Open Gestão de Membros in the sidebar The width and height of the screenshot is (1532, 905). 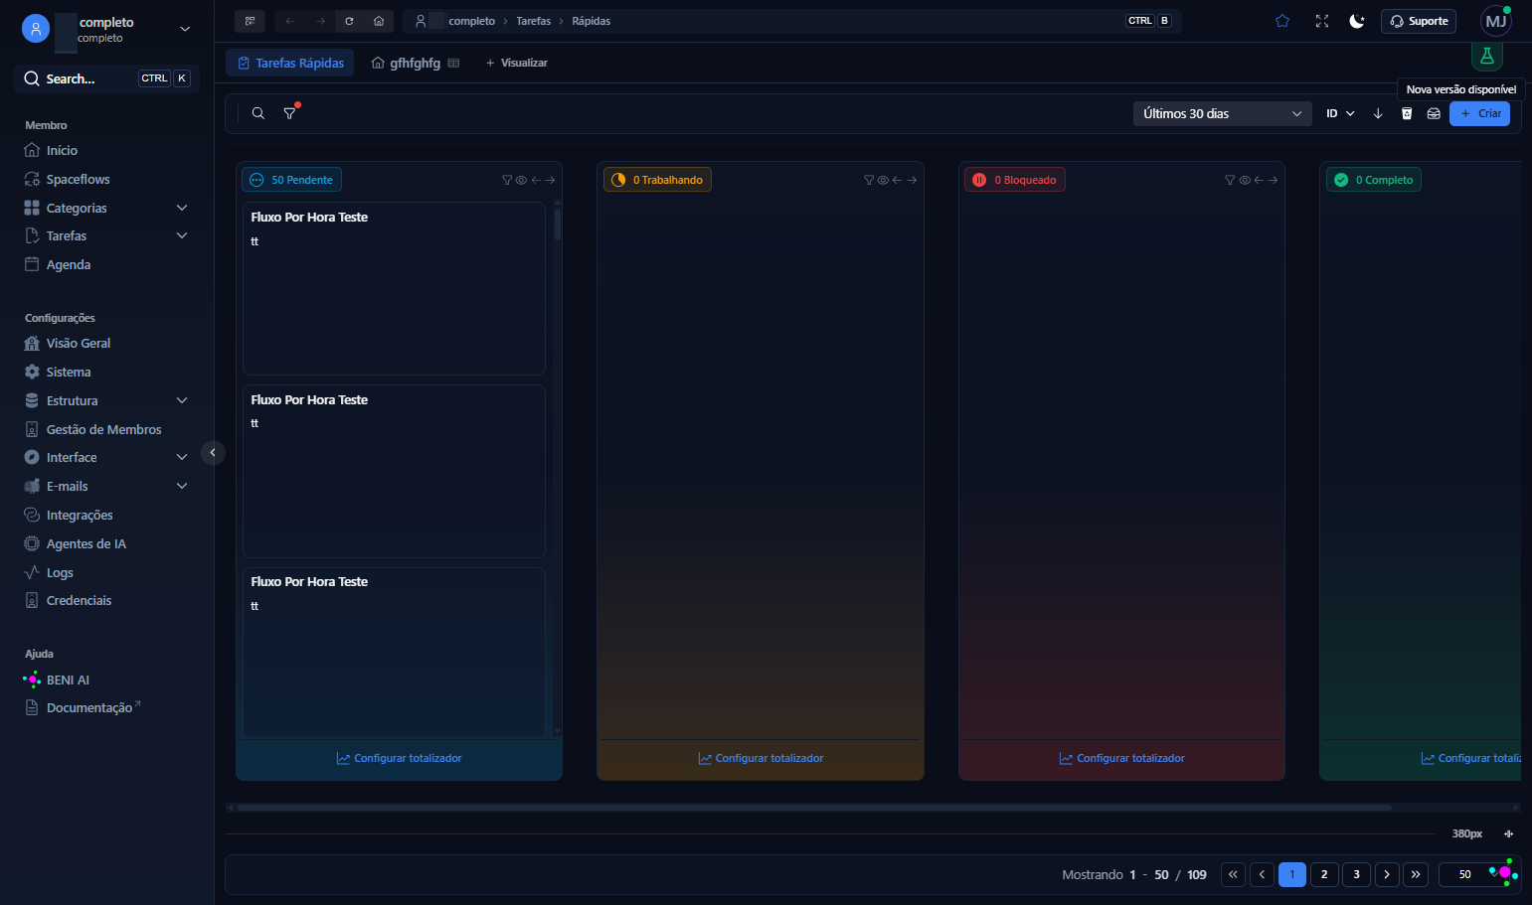pos(103,430)
